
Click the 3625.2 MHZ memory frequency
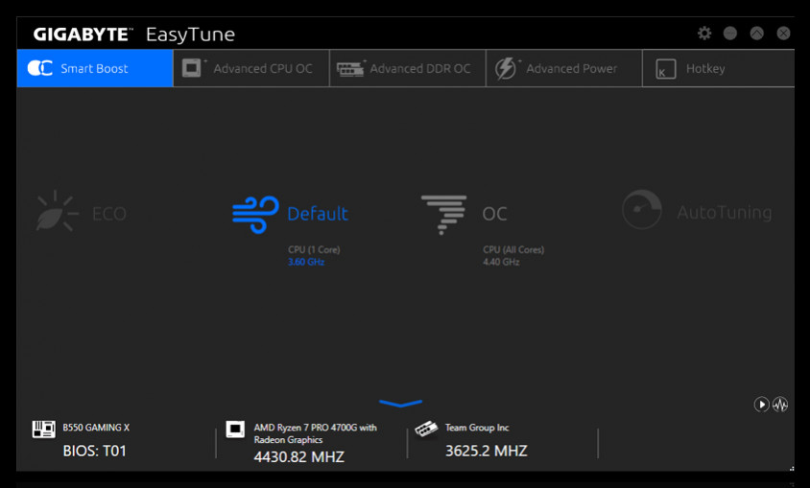tap(487, 451)
